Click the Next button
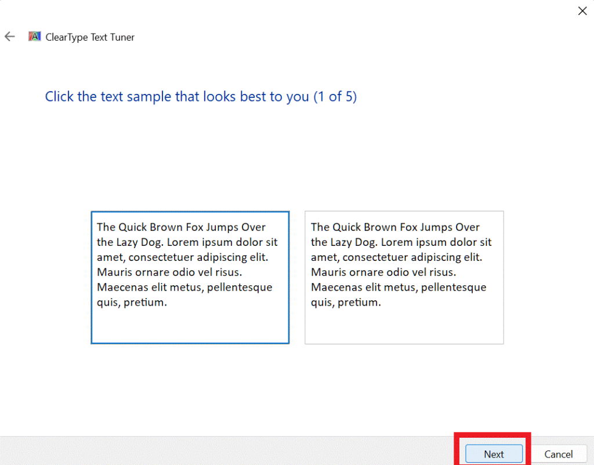The image size is (594, 465). tap(494, 453)
